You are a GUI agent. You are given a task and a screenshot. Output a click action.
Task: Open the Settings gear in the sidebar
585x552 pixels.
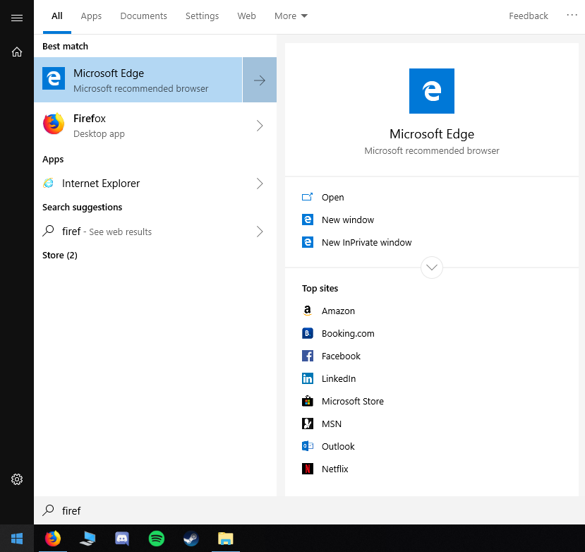click(x=17, y=479)
